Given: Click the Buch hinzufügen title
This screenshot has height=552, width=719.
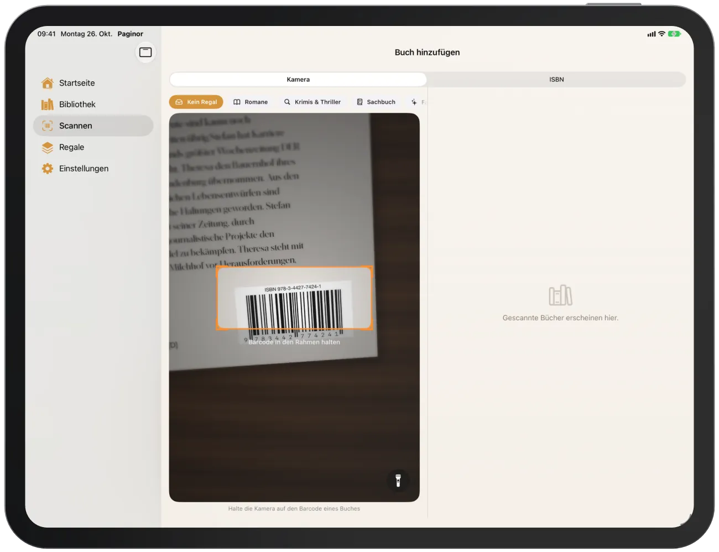Looking at the screenshot, I should coord(428,53).
